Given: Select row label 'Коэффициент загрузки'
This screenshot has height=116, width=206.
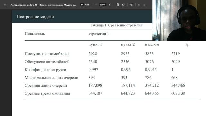Looking at the screenshot, I should 45,70.
